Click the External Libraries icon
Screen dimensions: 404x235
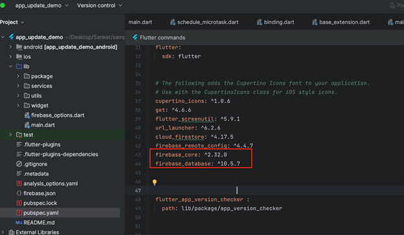(12, 232)
